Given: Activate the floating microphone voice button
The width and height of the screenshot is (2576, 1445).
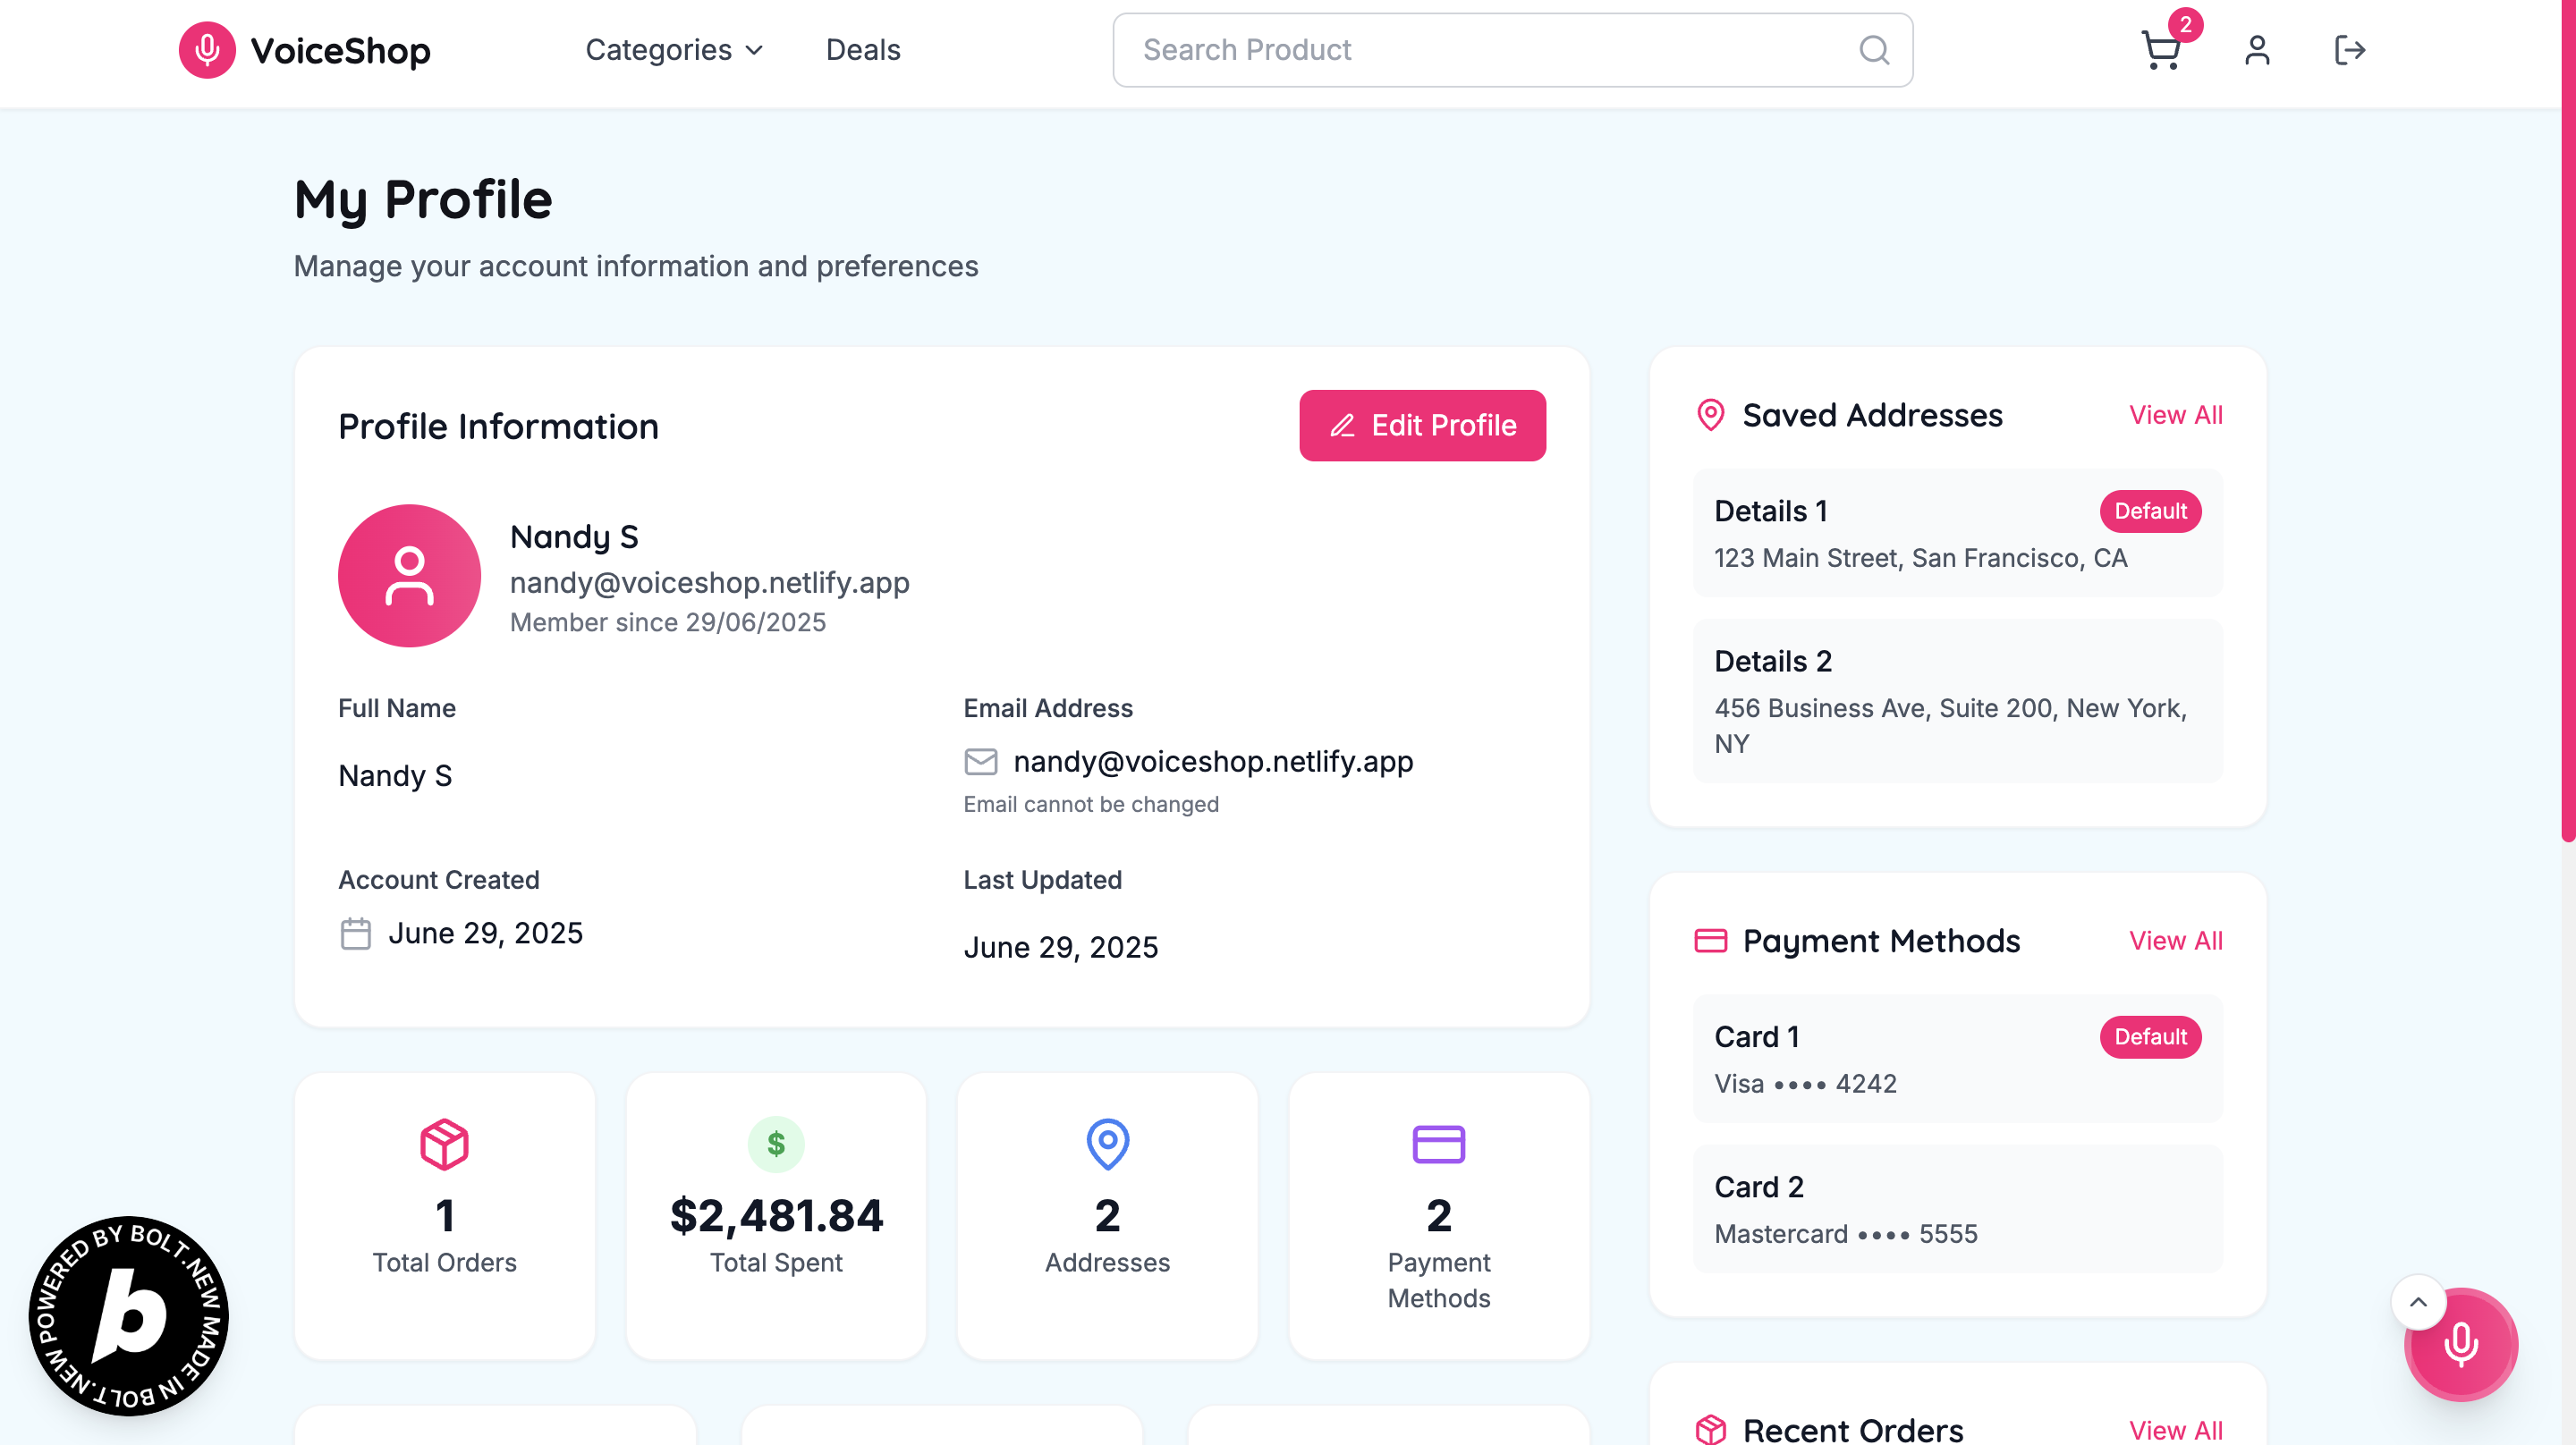Looking at the screenshot, I should pos(2461,1345).
